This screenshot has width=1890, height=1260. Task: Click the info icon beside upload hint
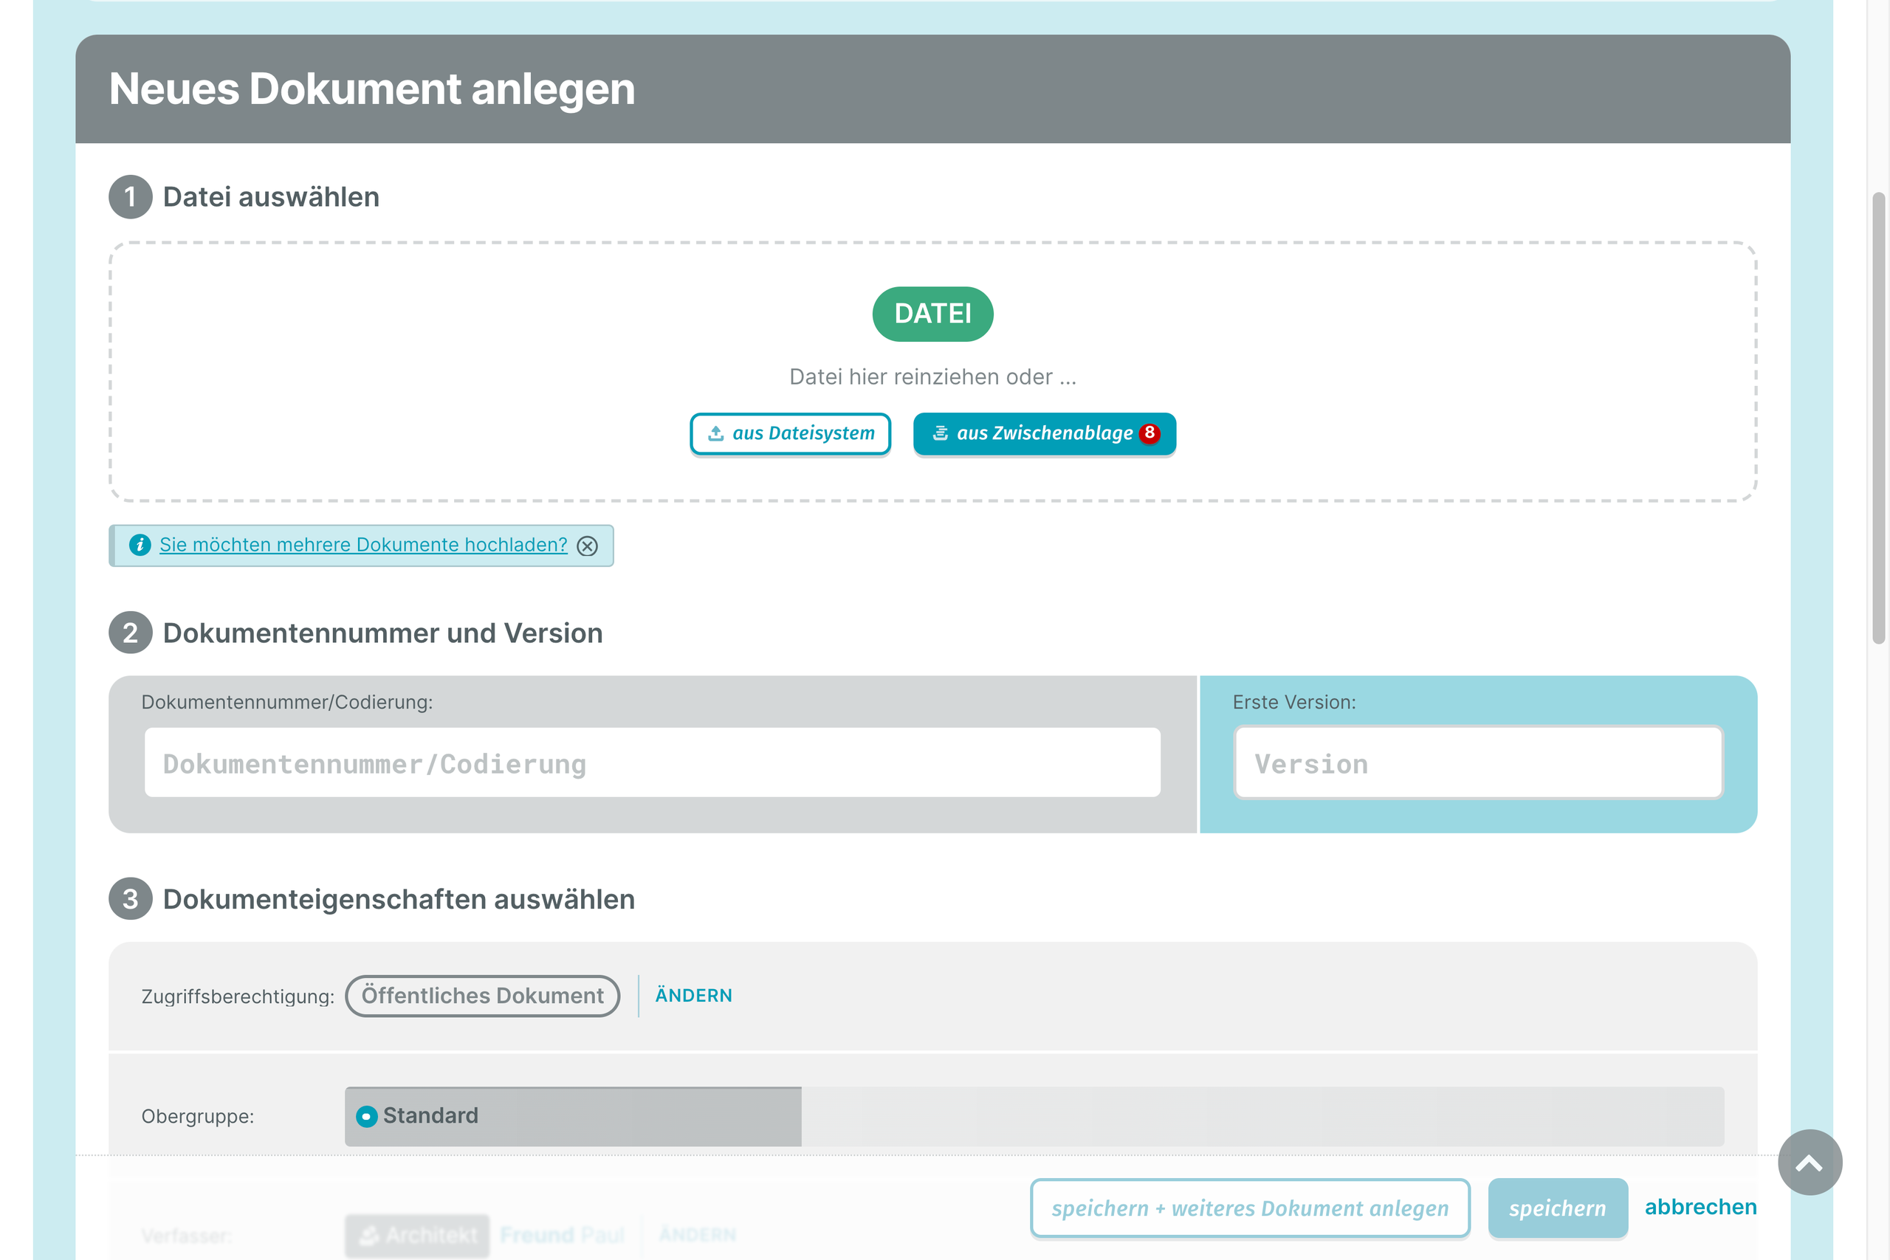coord(140,545)
